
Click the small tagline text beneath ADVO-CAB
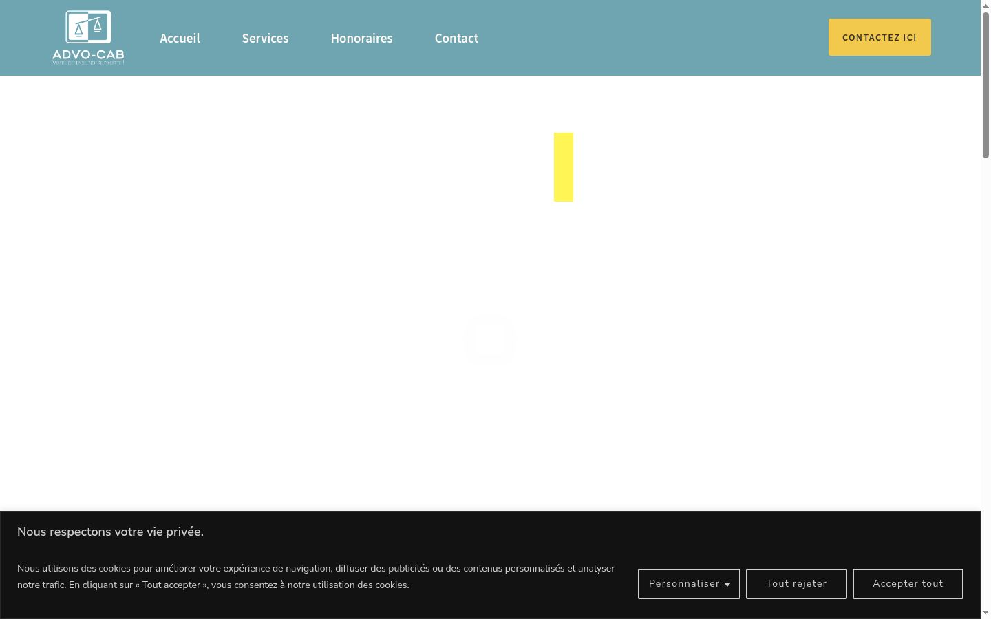point(88,63)
